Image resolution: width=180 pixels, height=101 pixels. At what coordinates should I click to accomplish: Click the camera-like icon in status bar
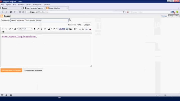coord(11,95)
